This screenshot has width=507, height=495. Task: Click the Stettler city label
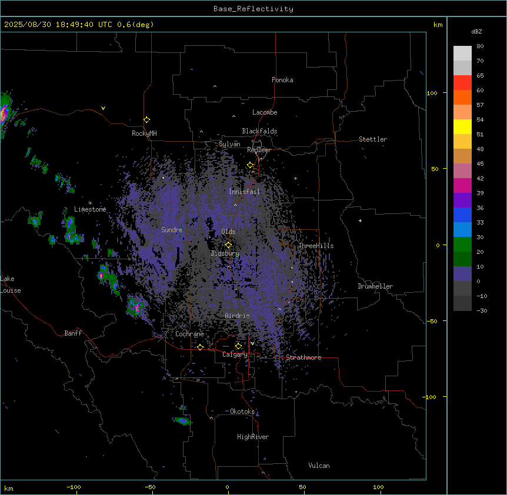click(373, 139)
